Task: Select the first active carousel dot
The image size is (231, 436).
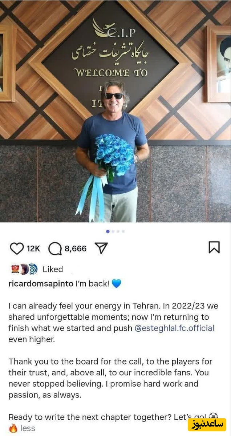Action: [108, 231]
